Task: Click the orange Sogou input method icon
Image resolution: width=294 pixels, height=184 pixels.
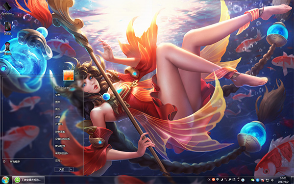Action: 214,180
